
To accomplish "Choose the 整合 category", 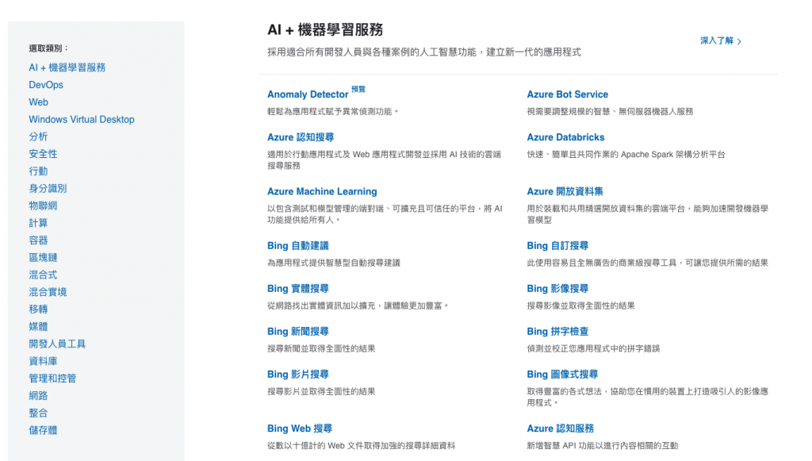I will [x=38, y=413].
